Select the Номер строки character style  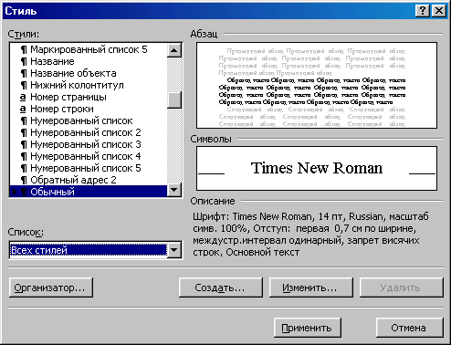[x=89, y=109]
